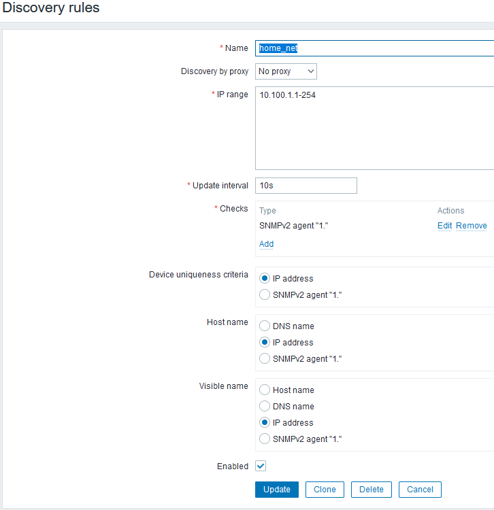Edit the SNMPv2 agent check
This screenshot has height=510, width=494.
[x=444, y=226]
